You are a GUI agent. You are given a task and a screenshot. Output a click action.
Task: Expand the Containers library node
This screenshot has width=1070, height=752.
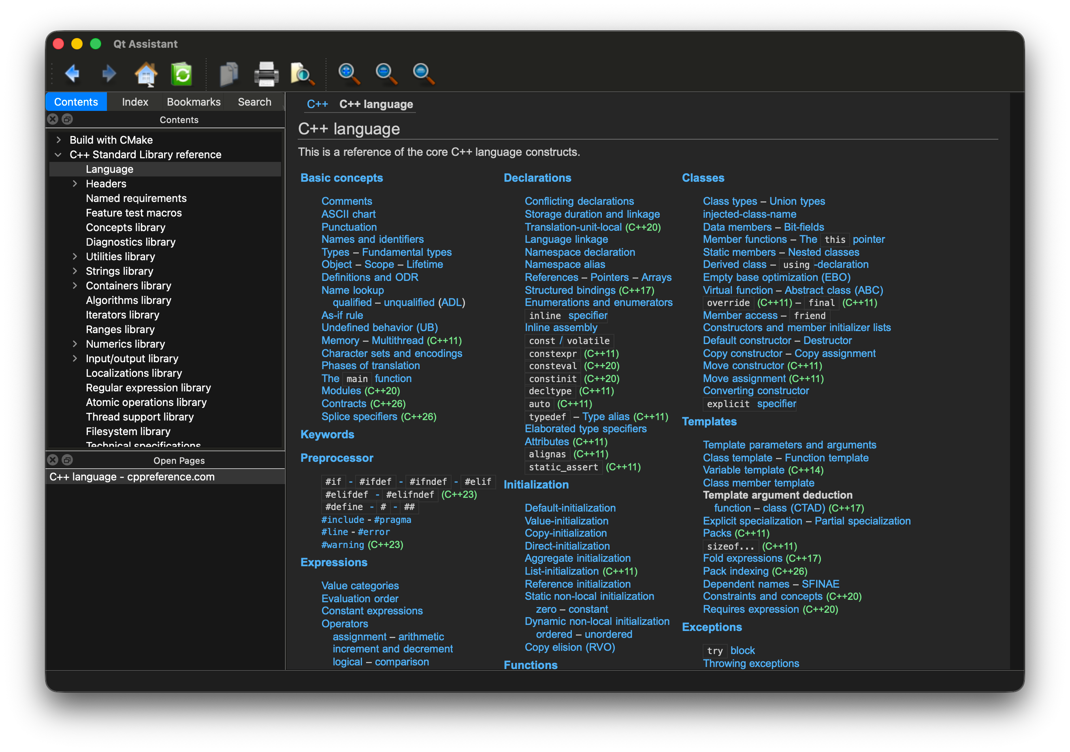[x=75, y=285]
